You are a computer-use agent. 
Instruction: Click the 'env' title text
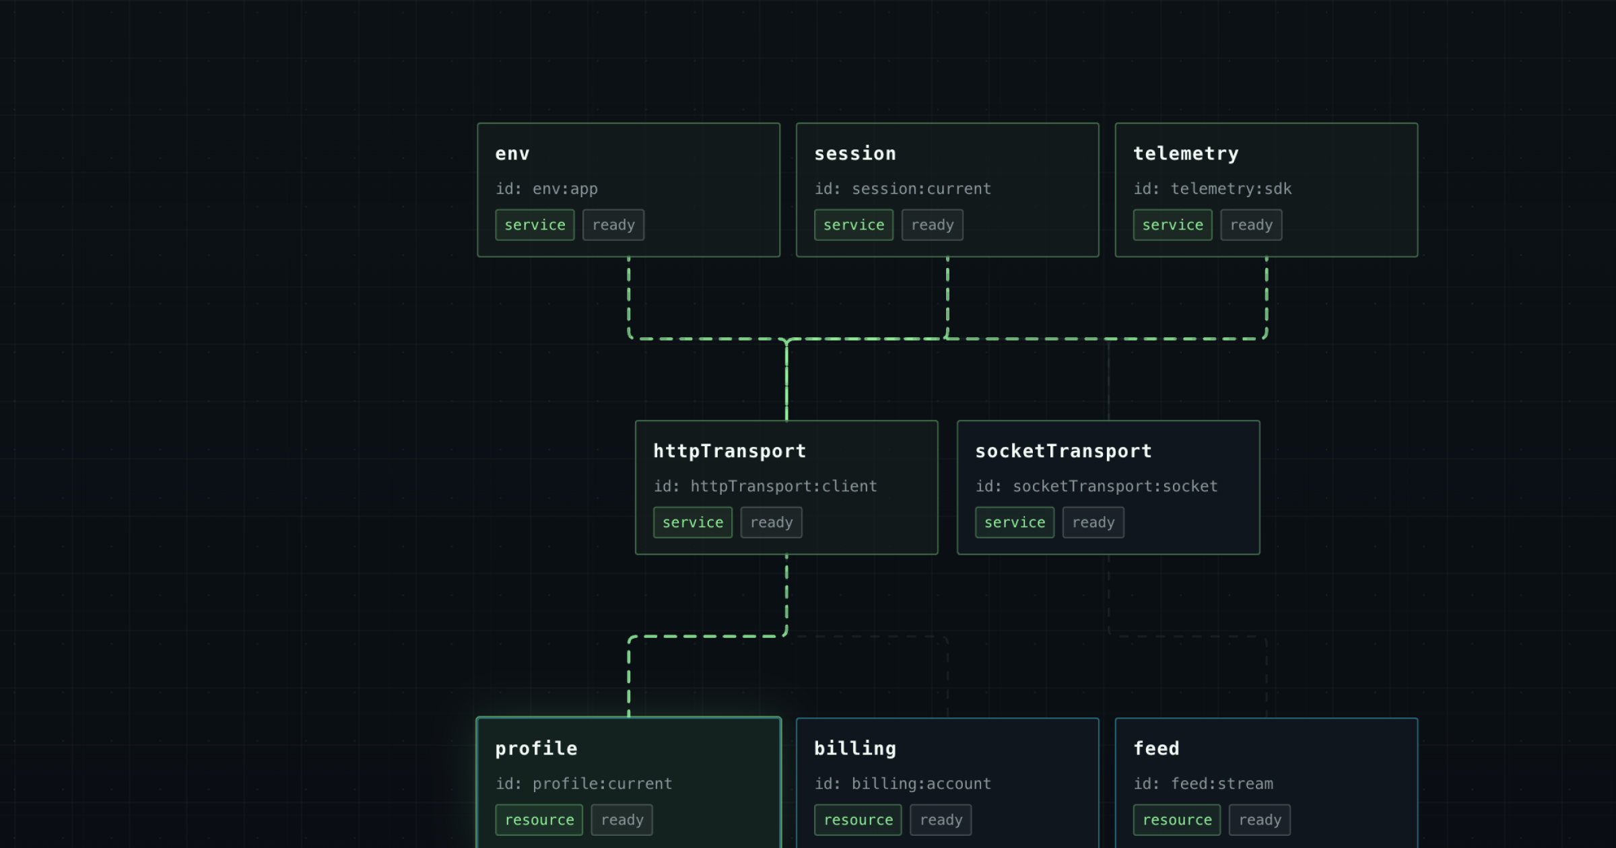point(512,154)
